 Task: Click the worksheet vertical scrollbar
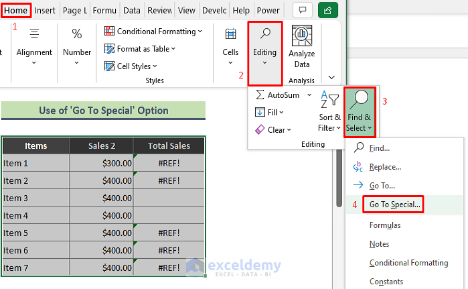(339, 178)
